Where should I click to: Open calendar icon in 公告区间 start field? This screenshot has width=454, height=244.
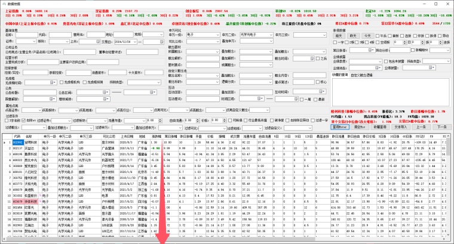click(105, 92)
